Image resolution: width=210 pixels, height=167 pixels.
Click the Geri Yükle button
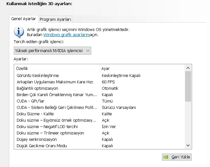click(177, 157)
